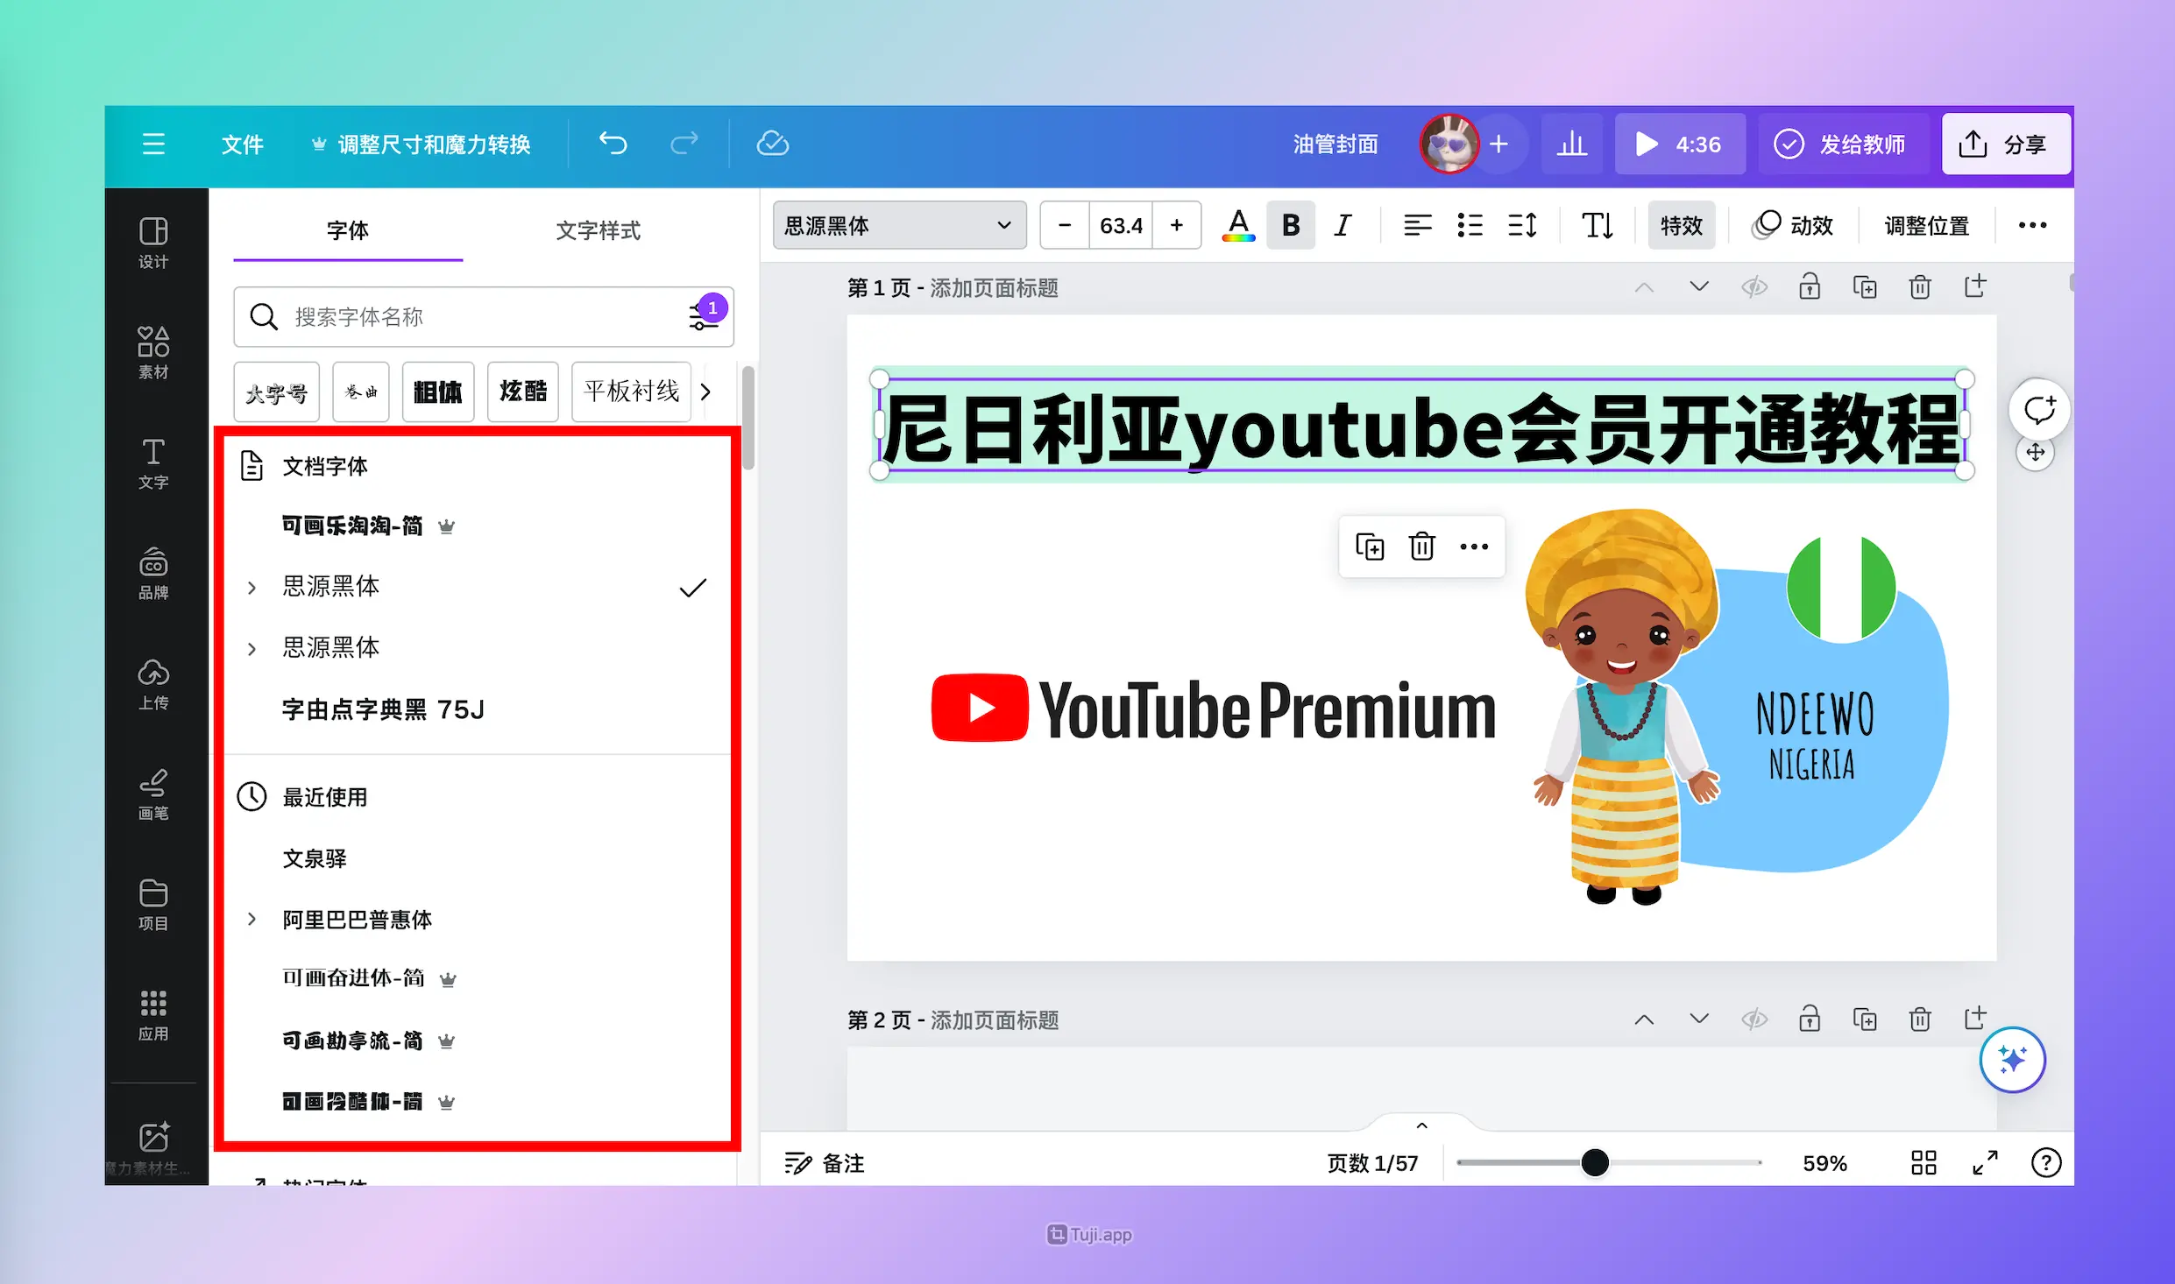Open the 应用 apps sidebar panel
2175x1284 pixels.
[x=153, y=1015]
